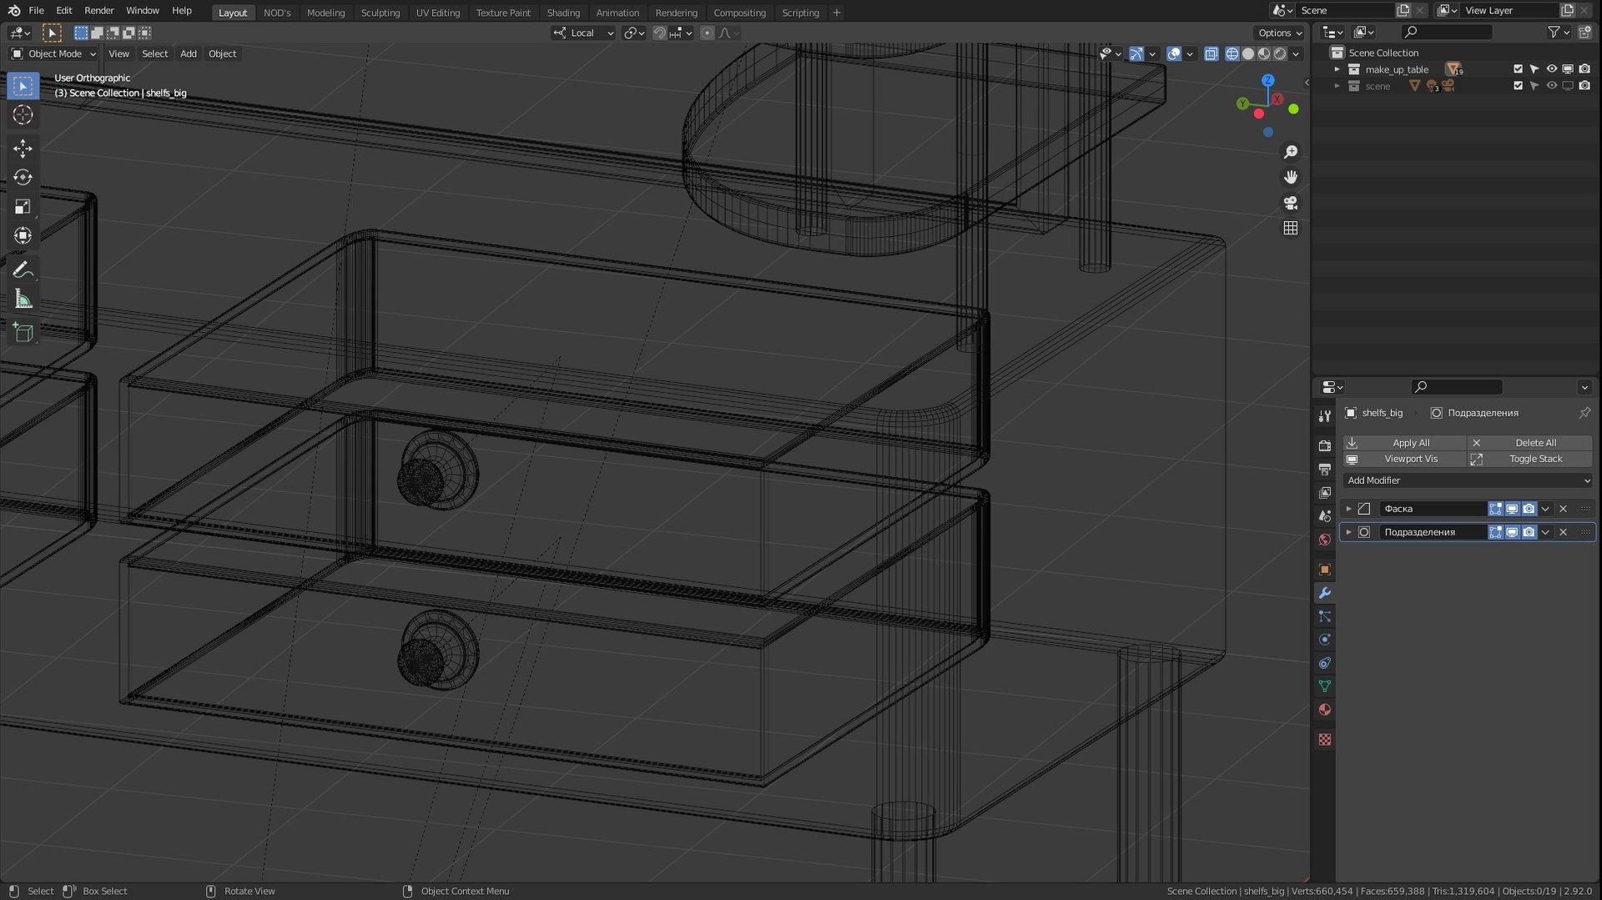Screen dimensions: 1602x900
Task: Select the Cursor tool in the toolbar
Action: (x=23, y=115)
